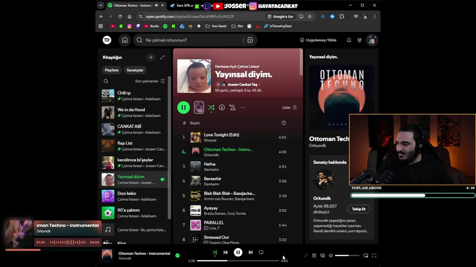Toggle repeat in the bottom player bar

[261, 252]
